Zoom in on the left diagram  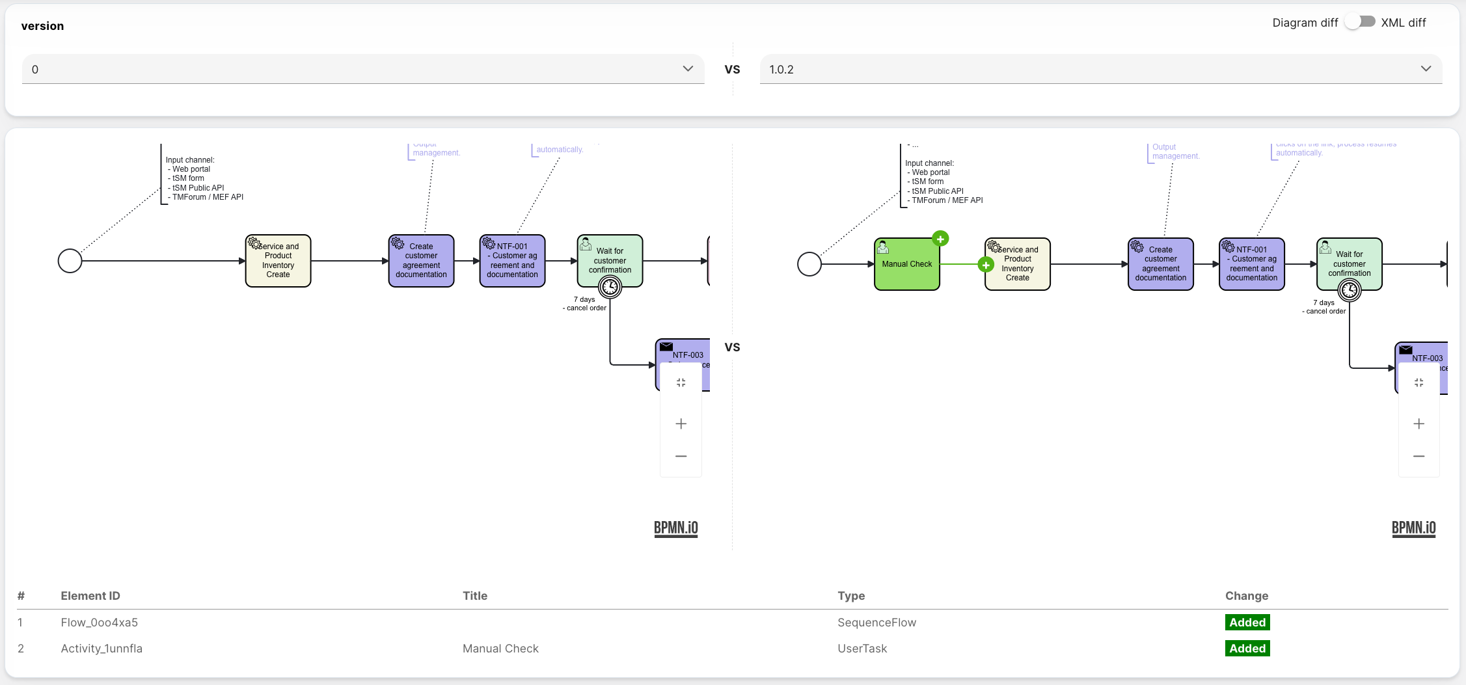pos(681,424)
